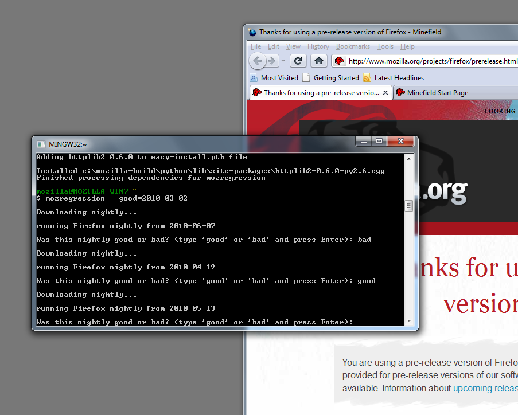This screenshot has height=415, width=518.
Task: Click the site favicon in the address bar
Action: point(339,61)
